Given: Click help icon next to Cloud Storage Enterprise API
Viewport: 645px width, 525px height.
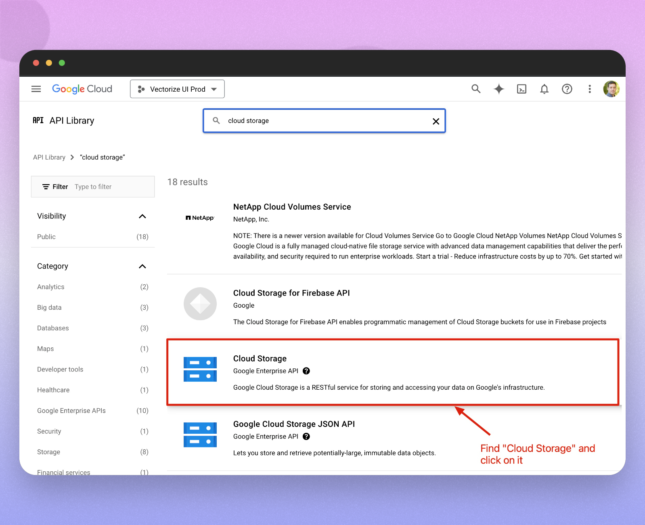Looking at the screenshot, I should 306,371.
